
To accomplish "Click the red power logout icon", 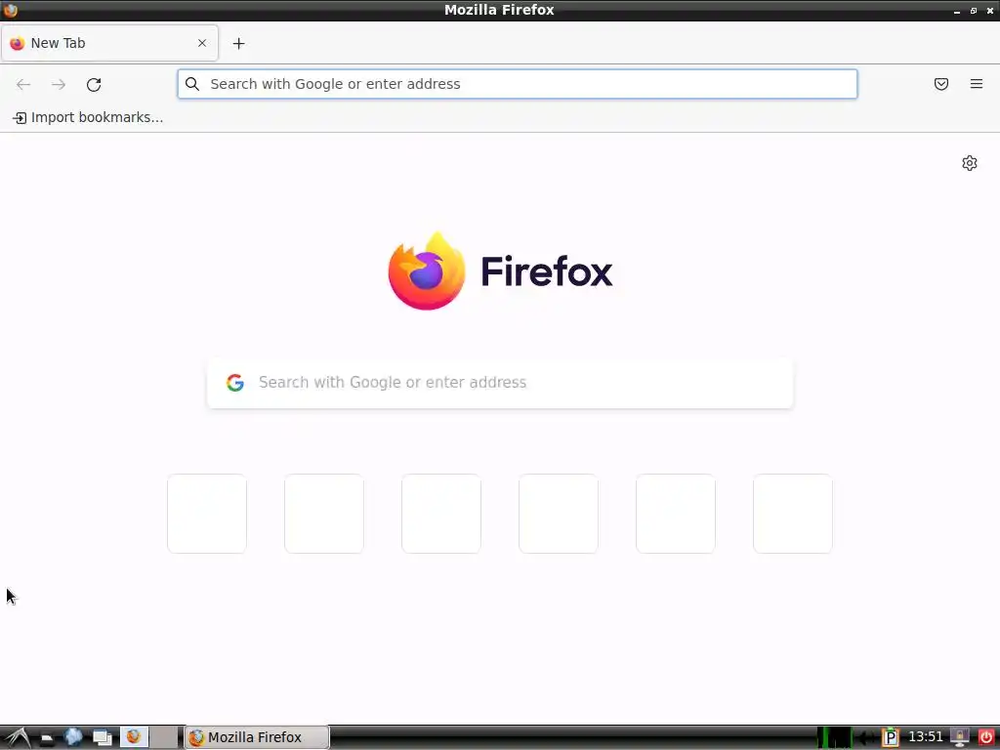I will (986, 737).
